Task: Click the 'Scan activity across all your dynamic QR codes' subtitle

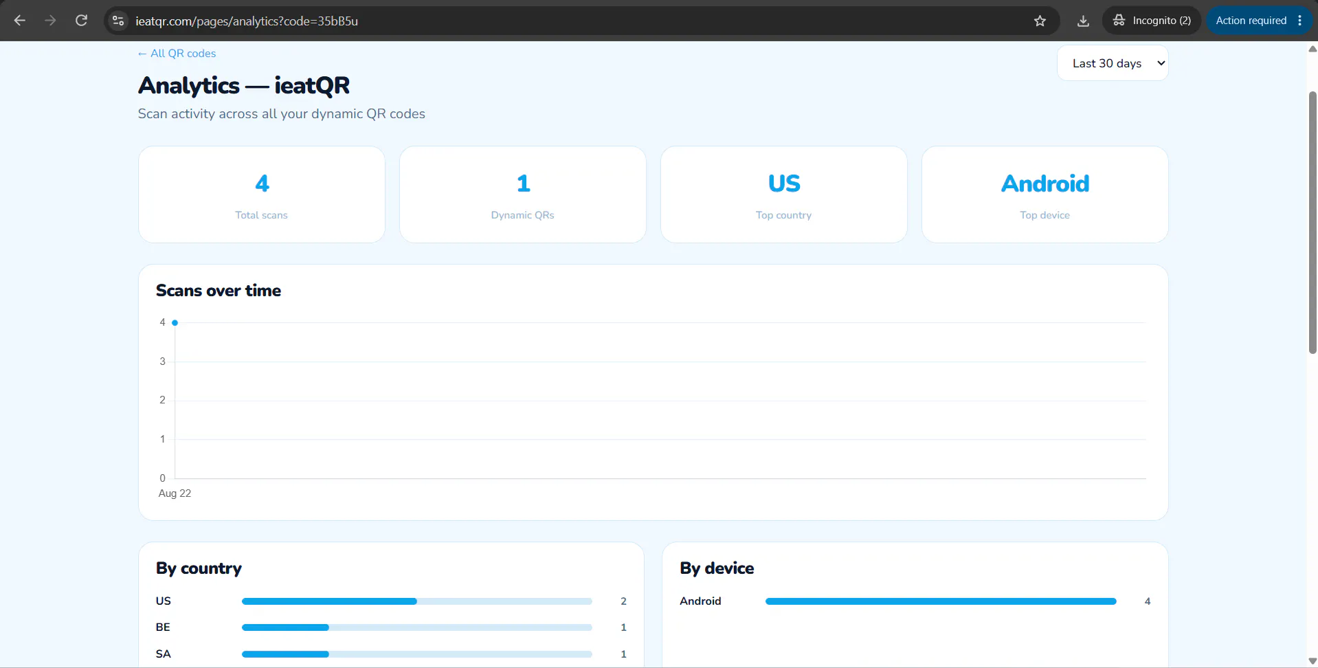Action: coord(282,114)
